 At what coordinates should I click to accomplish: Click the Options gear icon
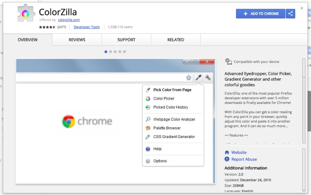pos(148,161)
